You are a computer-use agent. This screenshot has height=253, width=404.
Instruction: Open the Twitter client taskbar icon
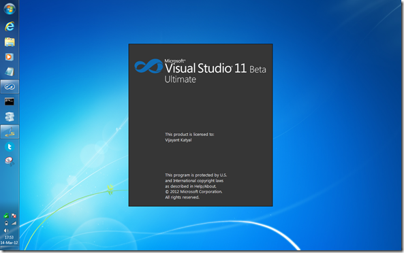(10, 147)
